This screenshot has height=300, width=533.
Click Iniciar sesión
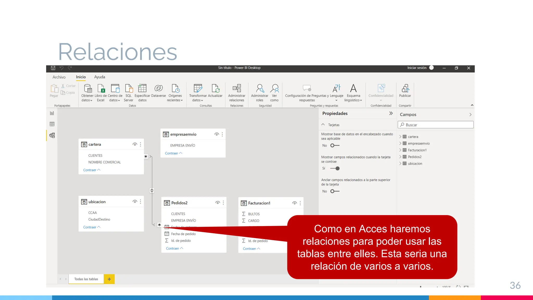417,68
